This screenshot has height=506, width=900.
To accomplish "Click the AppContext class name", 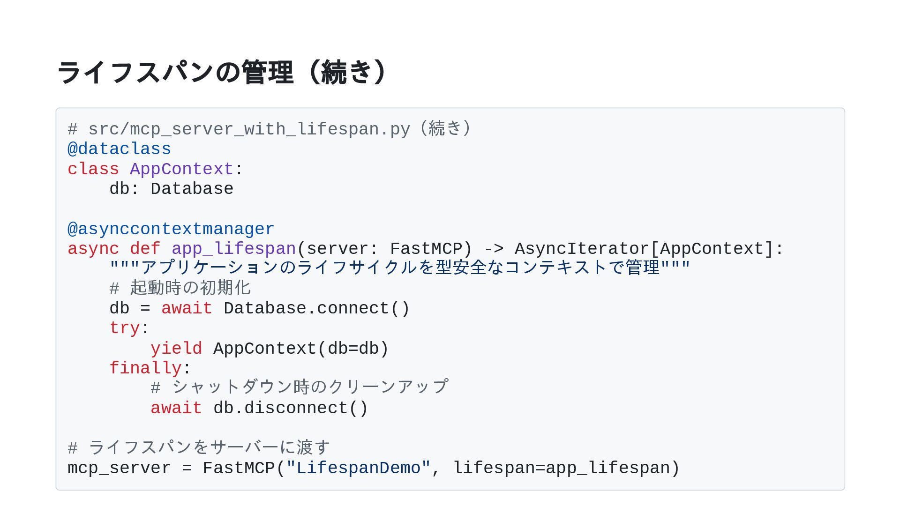I will [181, 169].
